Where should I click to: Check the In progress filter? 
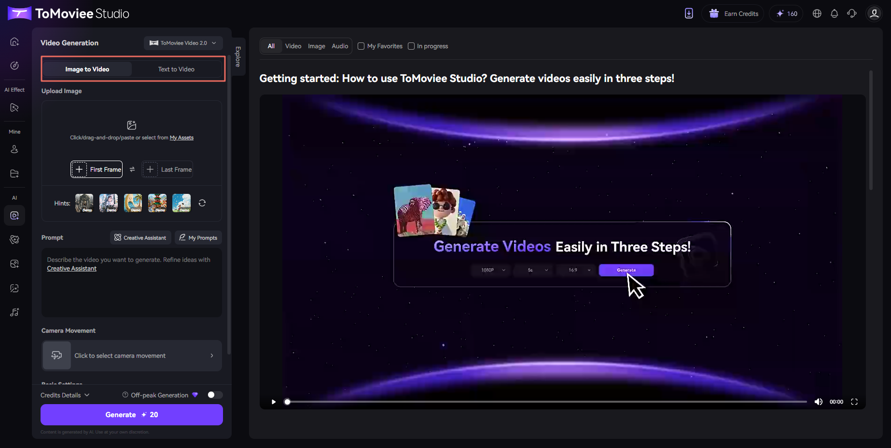point(411,46)
